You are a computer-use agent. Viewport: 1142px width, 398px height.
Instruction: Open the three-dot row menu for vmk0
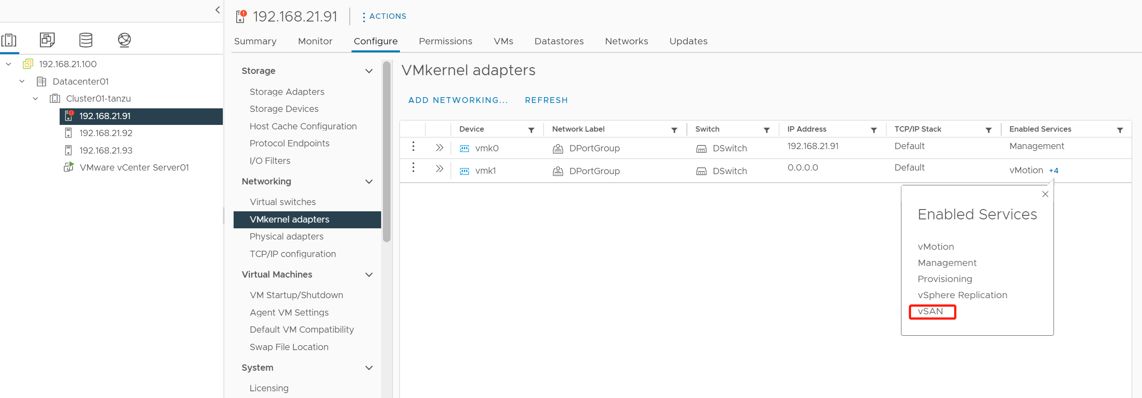413,146
